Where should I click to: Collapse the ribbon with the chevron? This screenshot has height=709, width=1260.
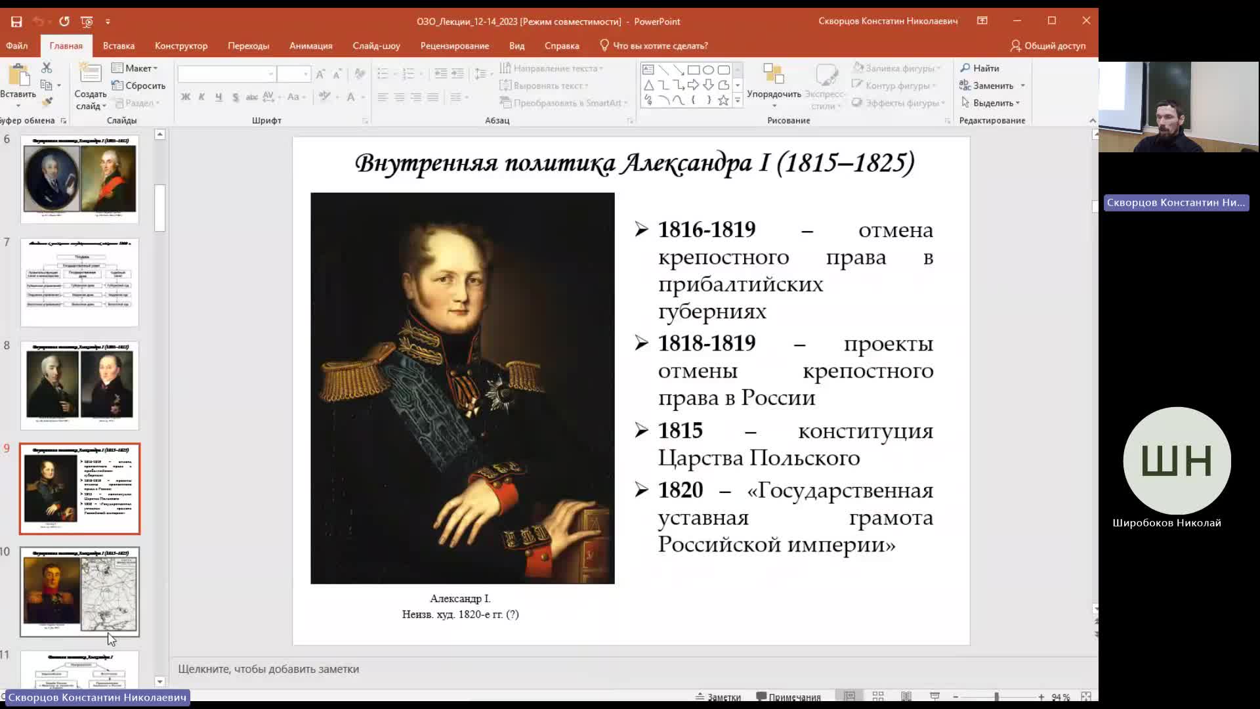pos(1093,121)
